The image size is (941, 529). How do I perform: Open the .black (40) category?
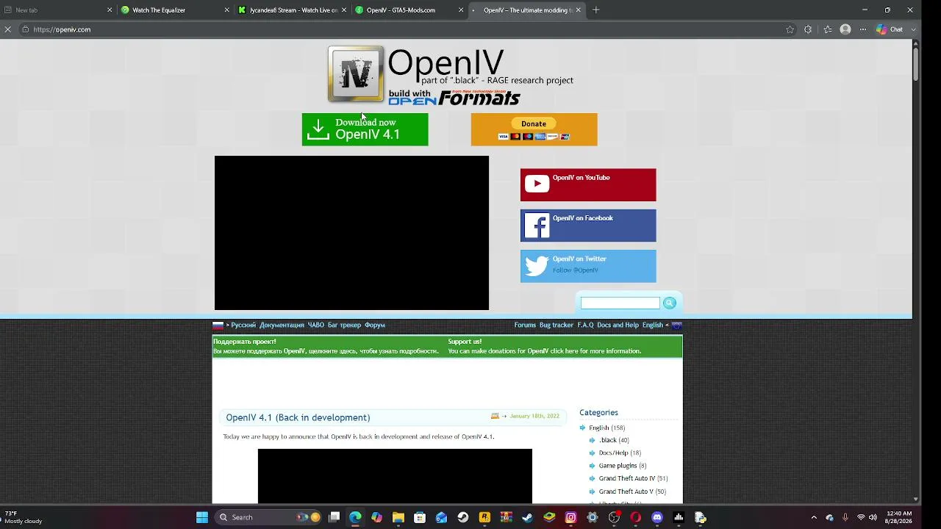pos(614,440)
